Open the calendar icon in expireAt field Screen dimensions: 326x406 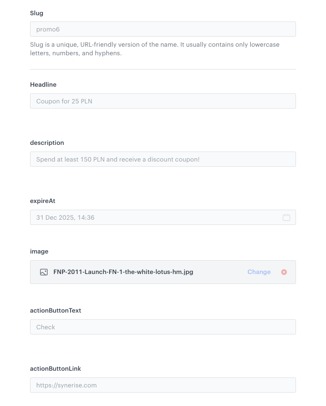286,217
